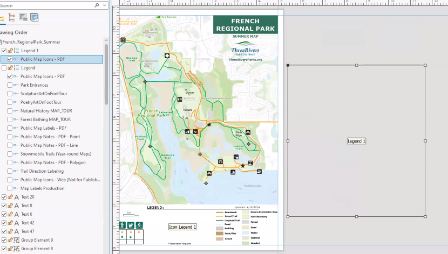Screen dimensions: 448x254
Task: Click the Contents pane vertical scrollbar
Action: click(x=107, y=75)
